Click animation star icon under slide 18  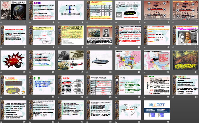87,72
